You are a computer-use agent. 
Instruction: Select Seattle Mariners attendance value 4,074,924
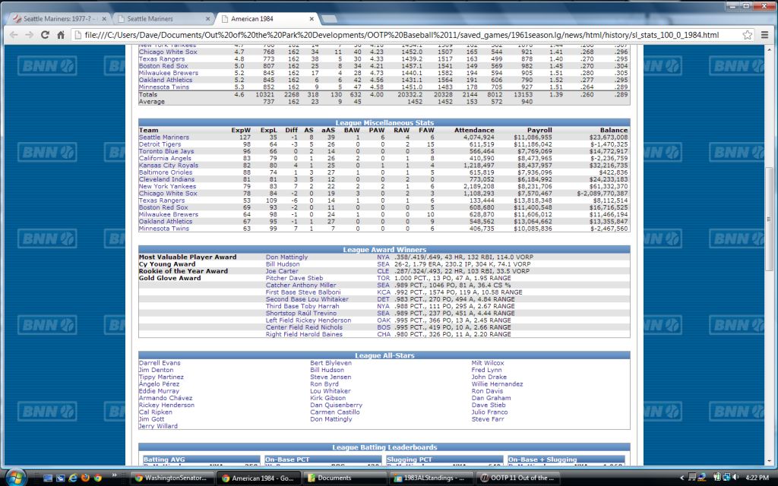(479, 137)
